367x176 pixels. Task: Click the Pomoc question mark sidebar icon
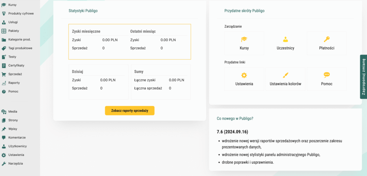coord(4,92)
